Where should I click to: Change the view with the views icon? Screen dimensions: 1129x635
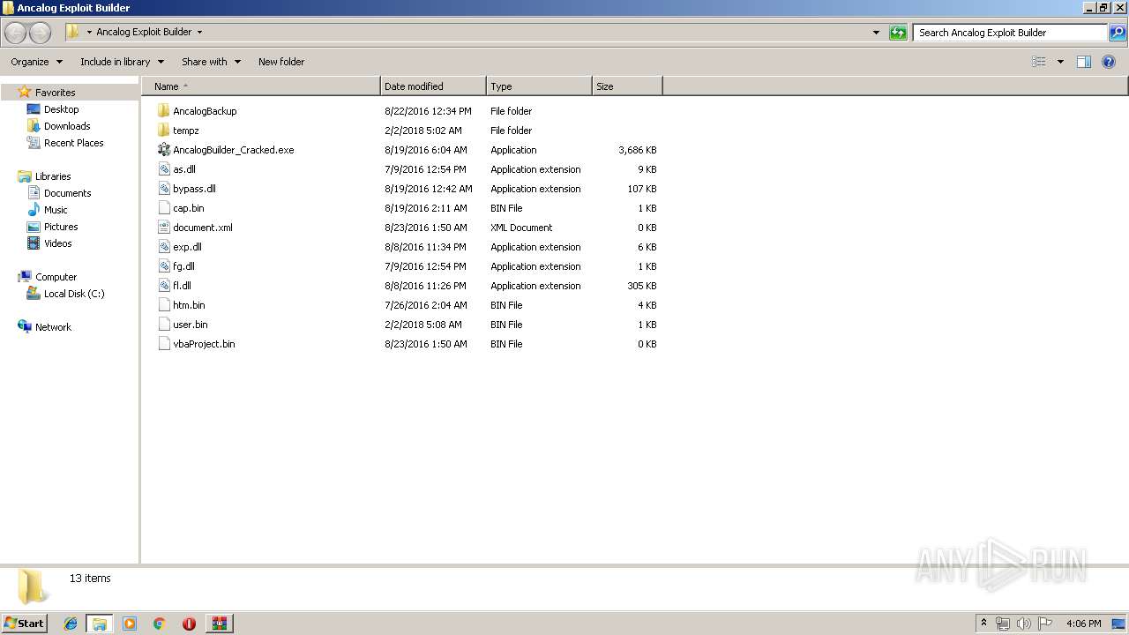point(1039,62)
